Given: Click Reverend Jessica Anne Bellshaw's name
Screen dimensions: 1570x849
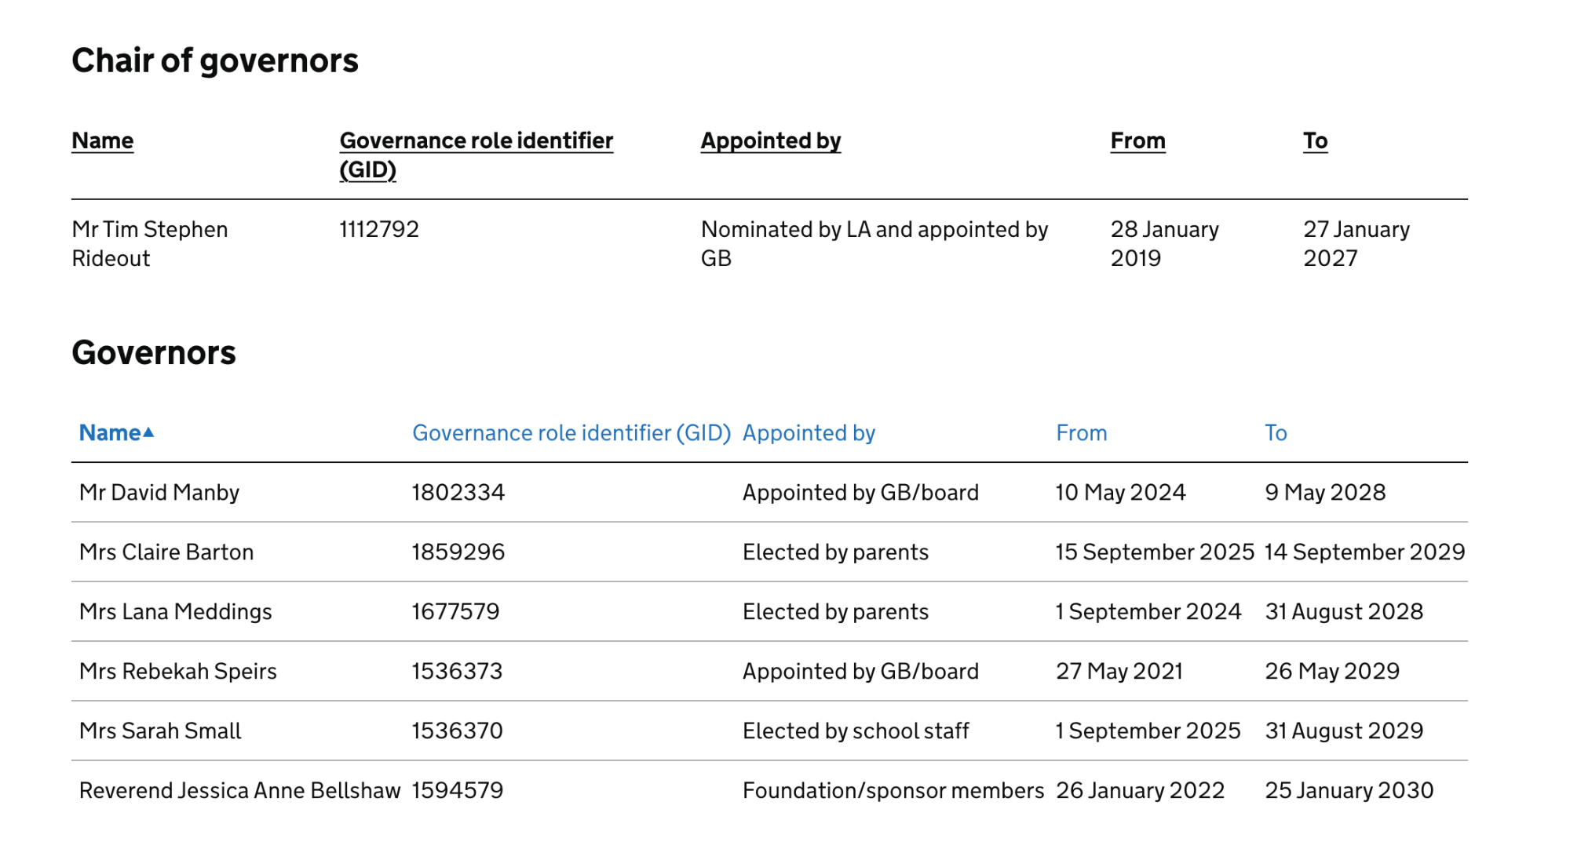Looking at the screenshot, I should (x=239, y=791).
